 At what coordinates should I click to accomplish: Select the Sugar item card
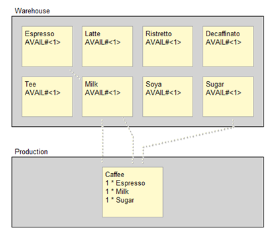[x=228, y=97]
